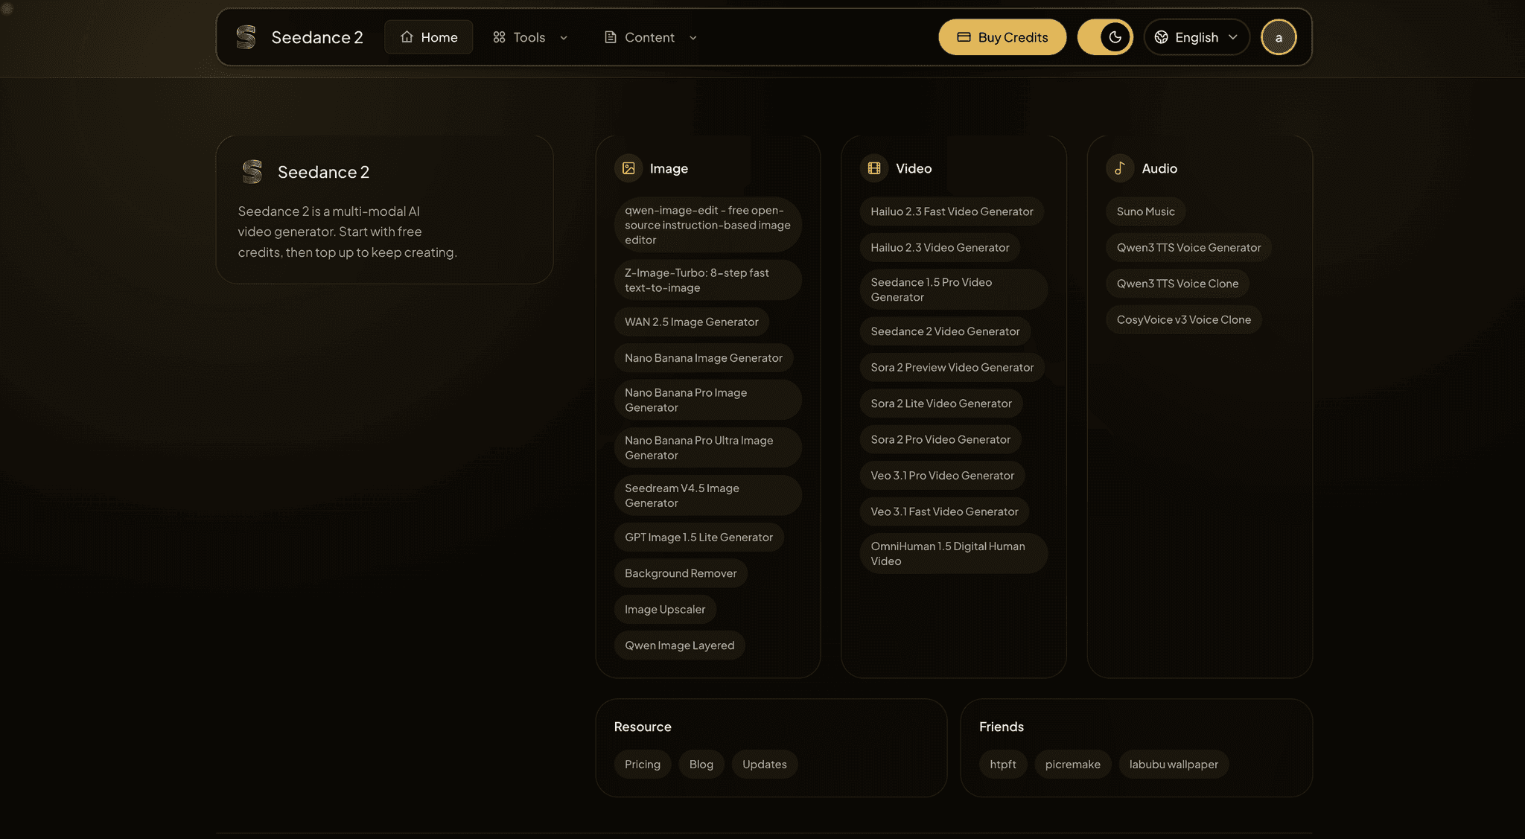Click the Resource heading
The image size is (1525, 839).
coord(643,727)
